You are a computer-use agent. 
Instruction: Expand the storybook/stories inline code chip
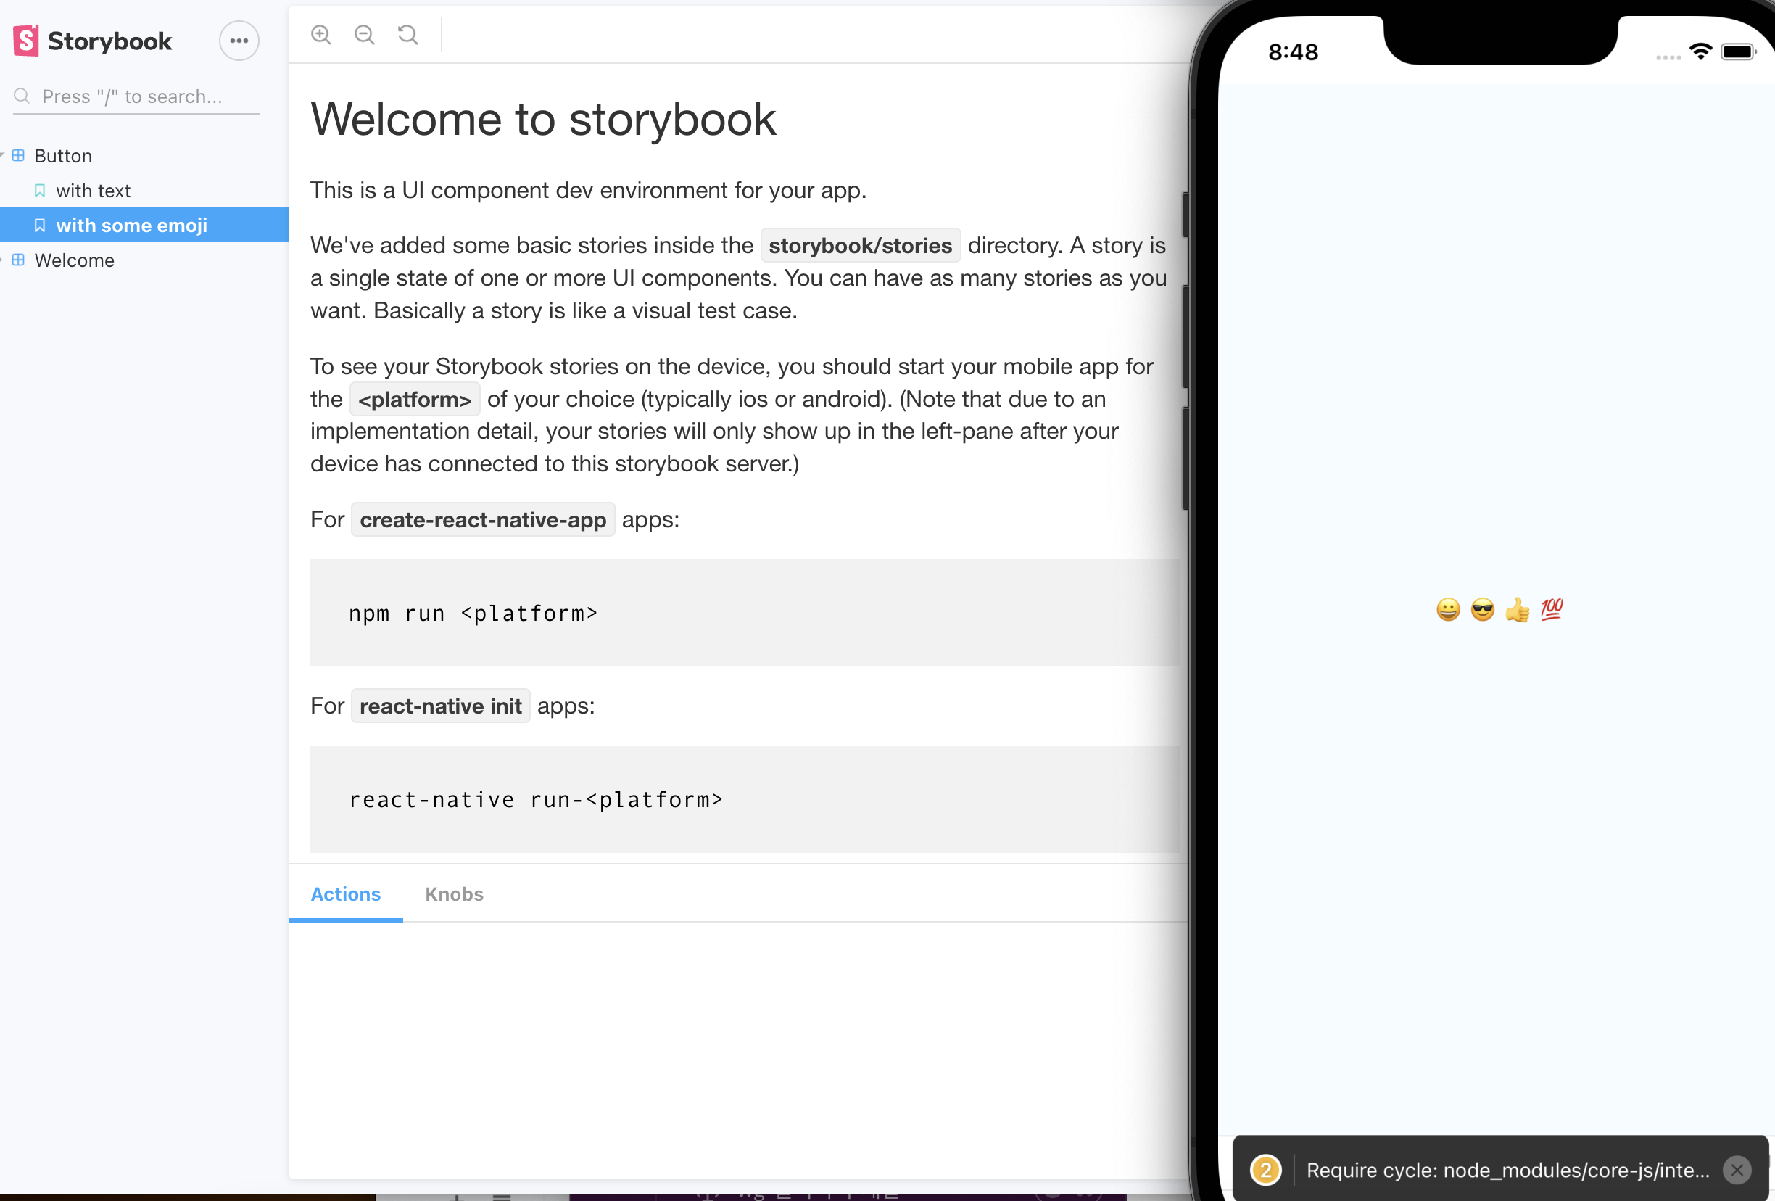tap(860, 245)
